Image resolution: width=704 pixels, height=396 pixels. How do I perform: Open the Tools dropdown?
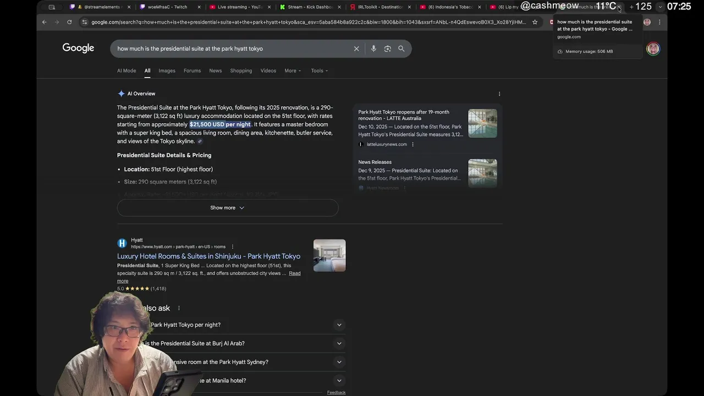click(x=319, y=70)
